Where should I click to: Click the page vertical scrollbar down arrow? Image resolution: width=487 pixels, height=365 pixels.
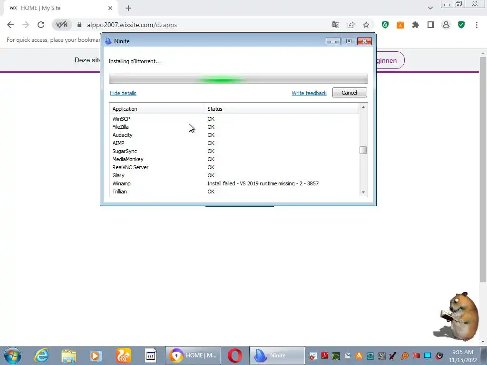click(483, 342)
